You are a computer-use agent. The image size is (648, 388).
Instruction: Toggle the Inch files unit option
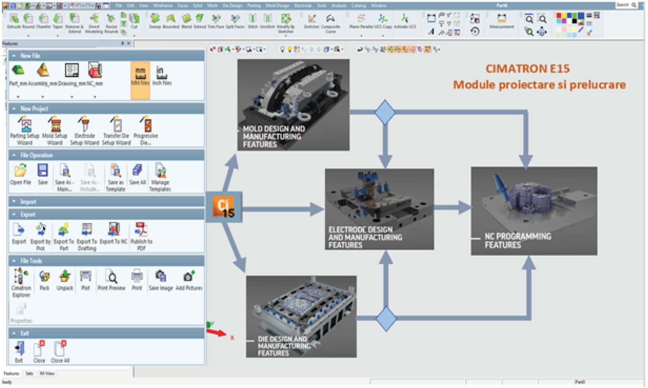click(162, 75)
